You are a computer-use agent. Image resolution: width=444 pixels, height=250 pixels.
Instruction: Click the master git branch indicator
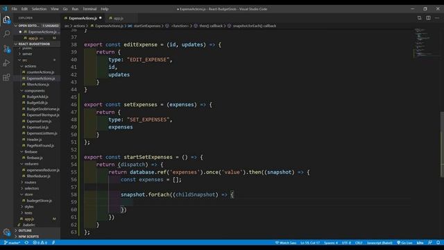(12, 242)
